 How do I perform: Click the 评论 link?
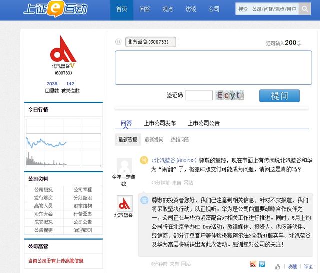click(x=308, y=266)
